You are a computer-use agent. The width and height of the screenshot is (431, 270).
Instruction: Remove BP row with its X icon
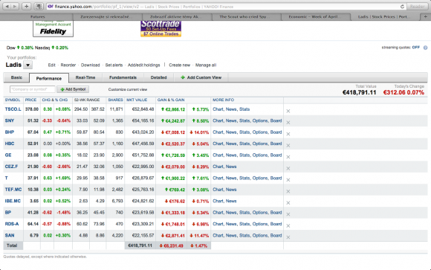(x=288, y=214)
